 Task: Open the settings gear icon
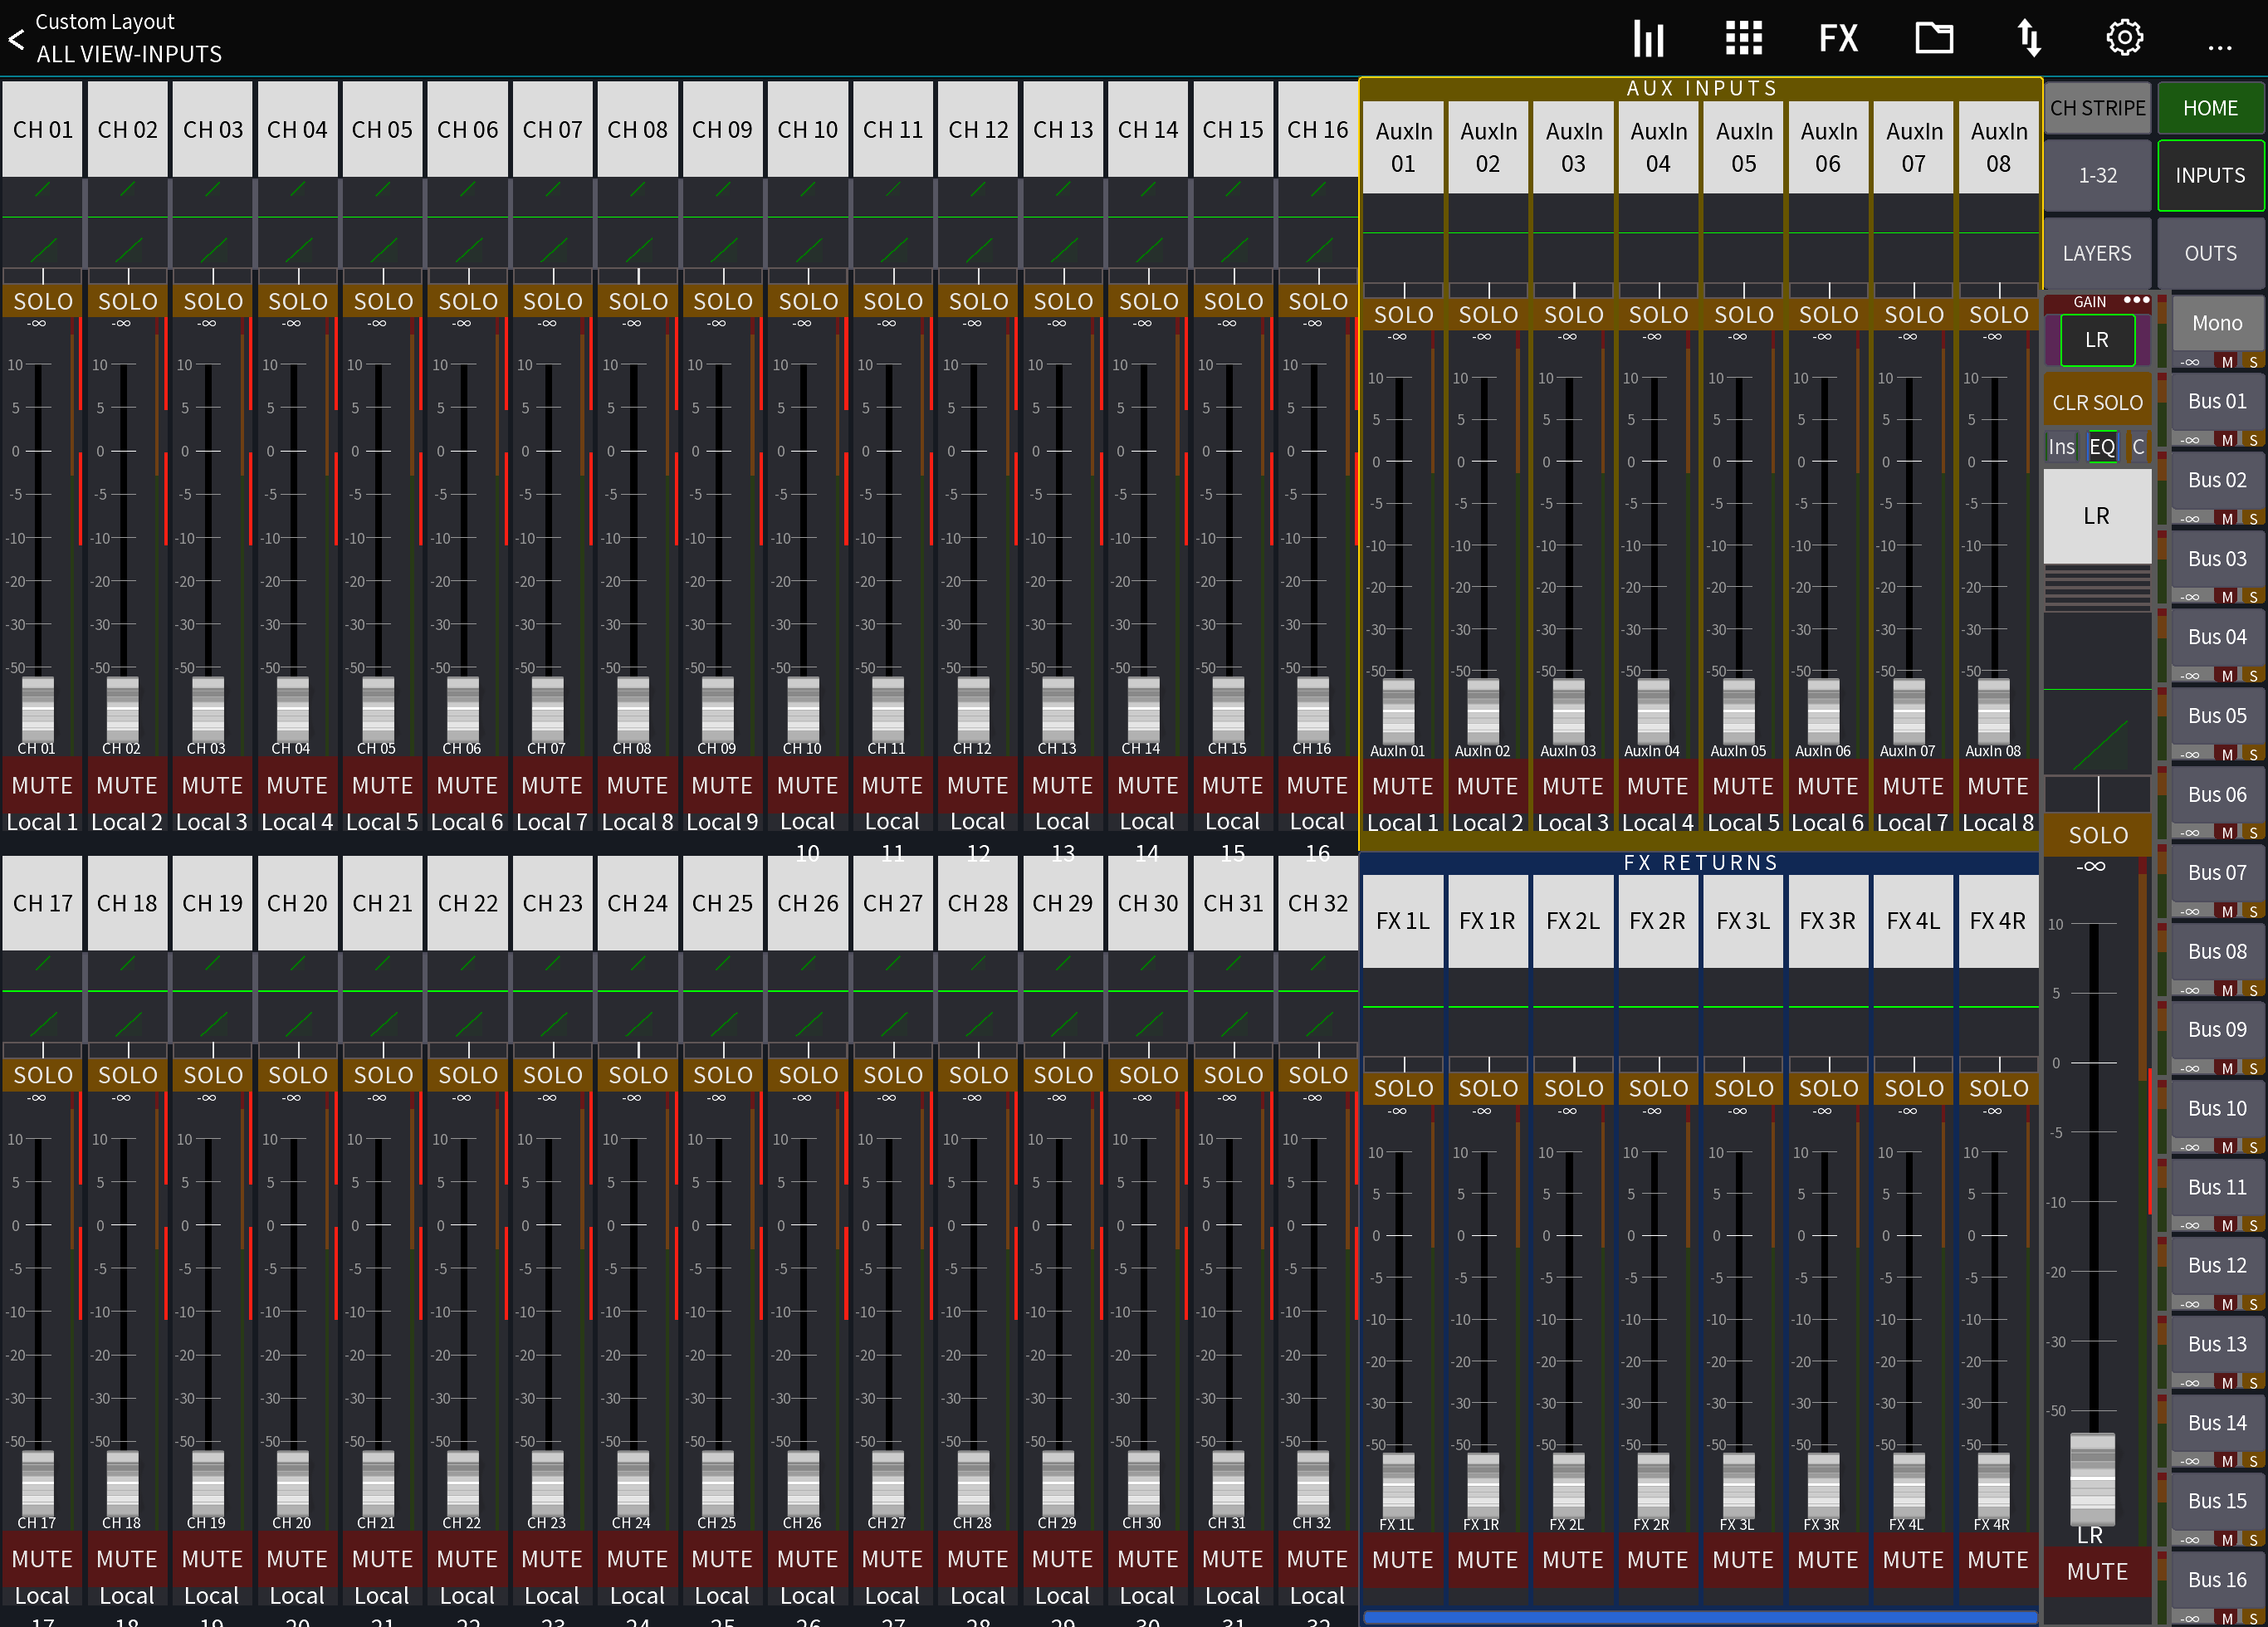(2124, 38)
